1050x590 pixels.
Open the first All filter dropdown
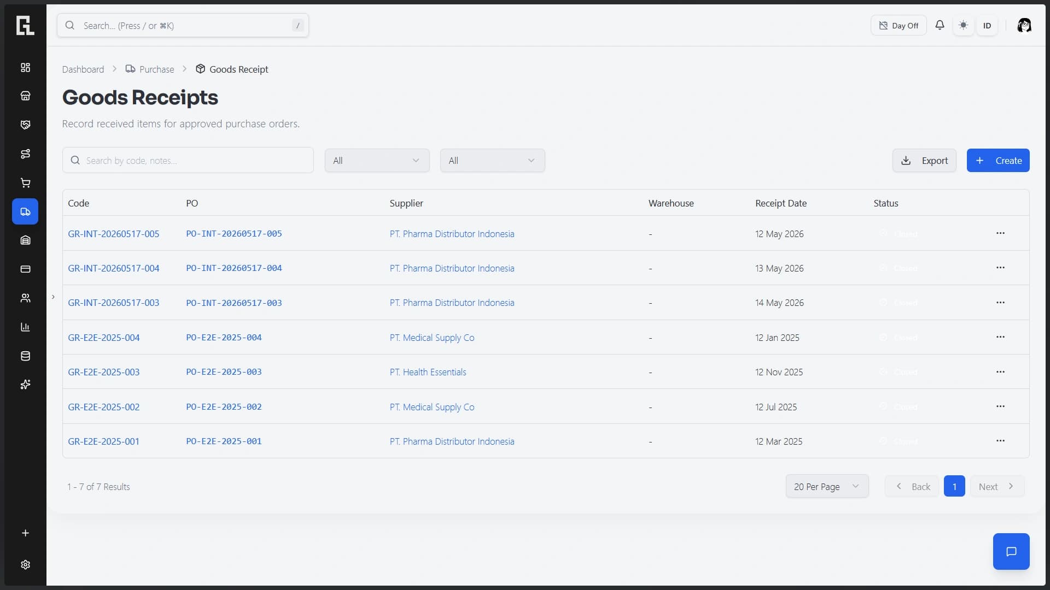coord(377,161)
